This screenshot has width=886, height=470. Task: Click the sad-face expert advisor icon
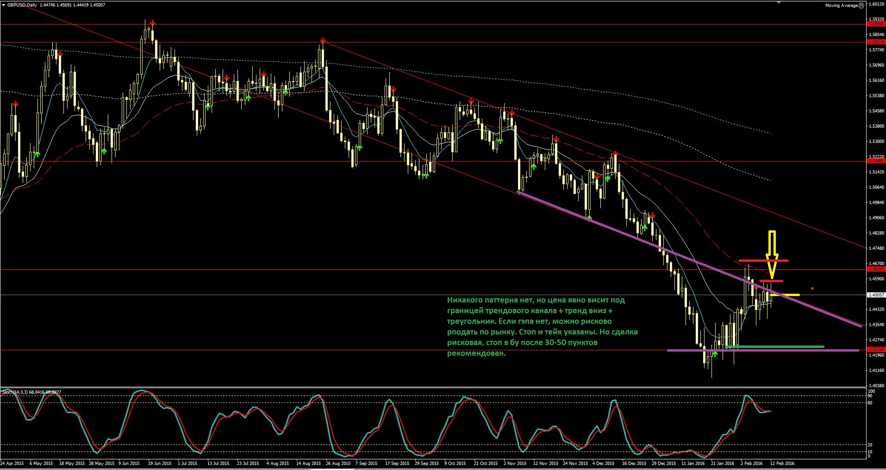(861, 6)
